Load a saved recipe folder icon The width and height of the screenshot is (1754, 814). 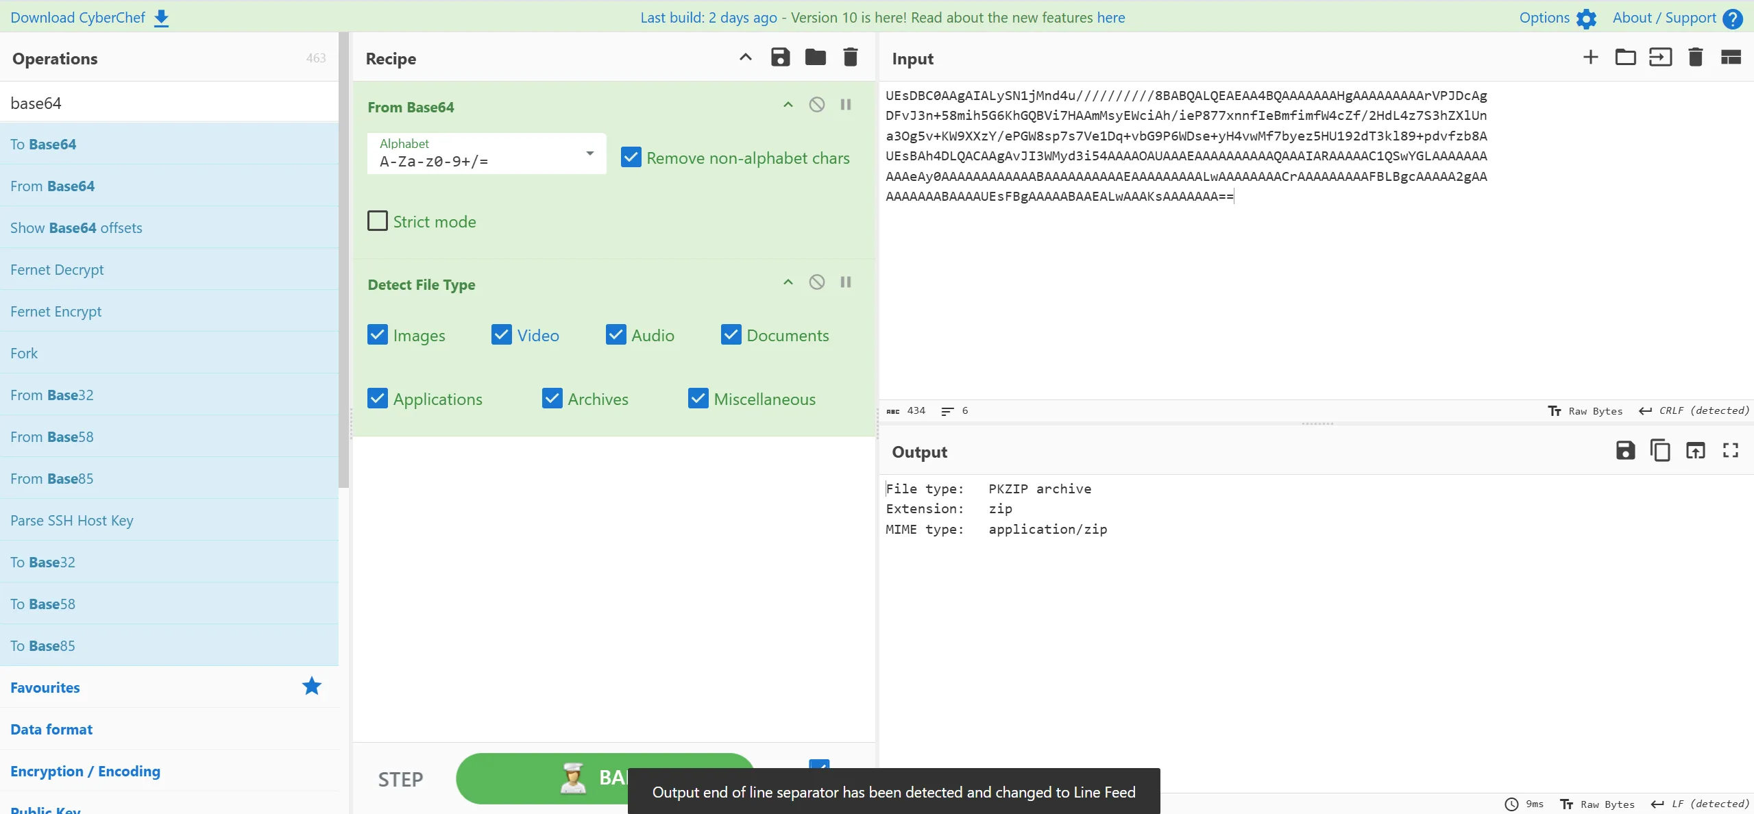coord(815,58)
